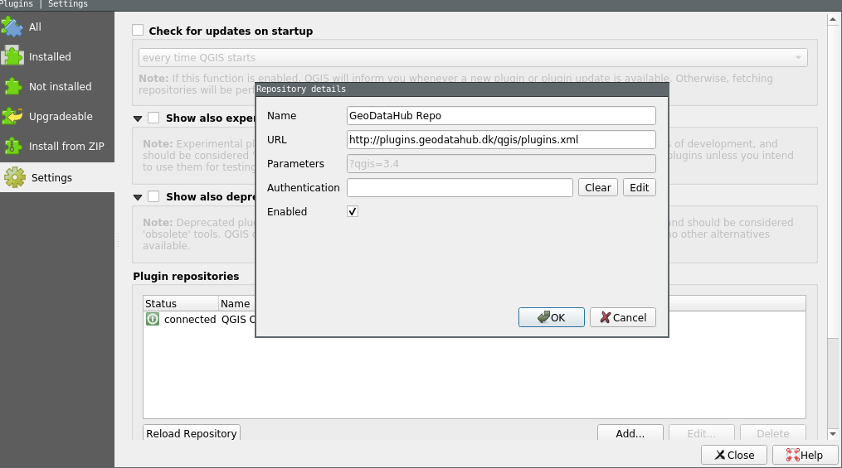Select the connected repository row

tap(200, 320)
